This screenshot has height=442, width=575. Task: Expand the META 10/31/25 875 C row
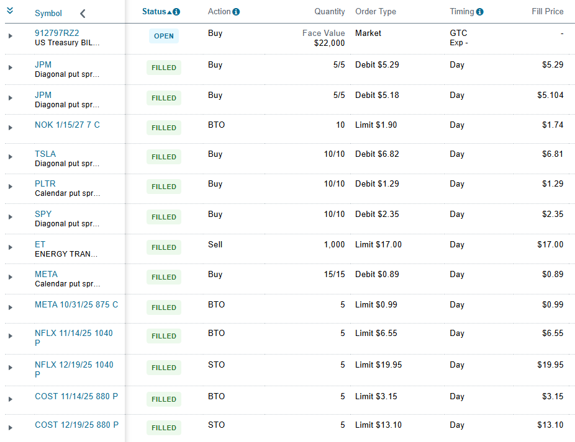[11, 307]
